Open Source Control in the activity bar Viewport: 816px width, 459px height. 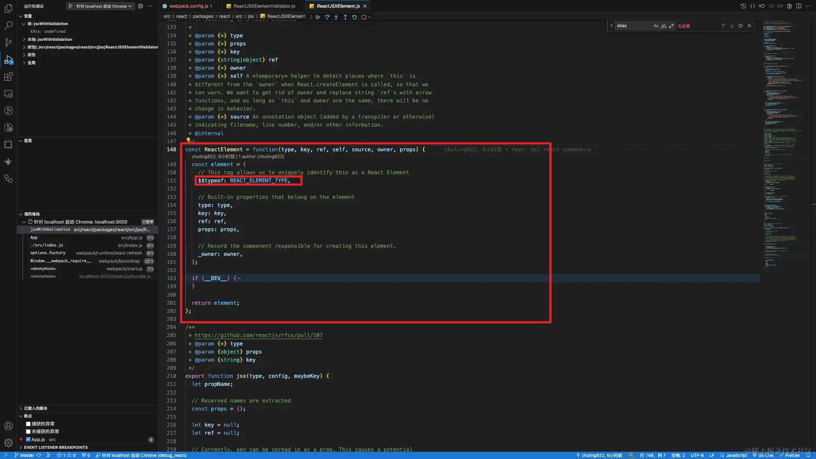pos(8,42)
